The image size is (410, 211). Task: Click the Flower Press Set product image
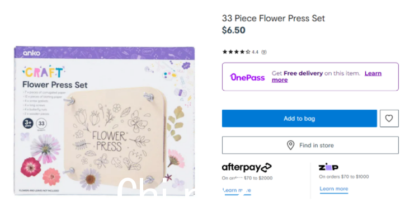pyautogui.click(x=105, y=121)
